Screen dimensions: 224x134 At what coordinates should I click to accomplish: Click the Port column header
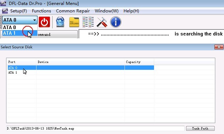click(x=21, y=62)
